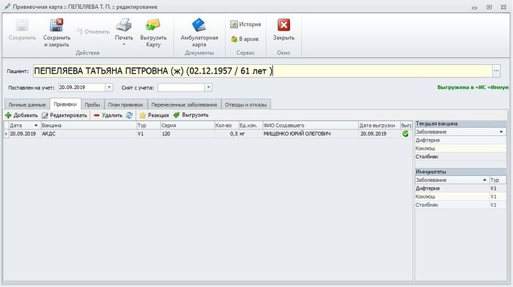The height and width of the screenshot is (287, 513).
Task: Expand the Поставлен на учет date dropdown
Action: (108, 87)
